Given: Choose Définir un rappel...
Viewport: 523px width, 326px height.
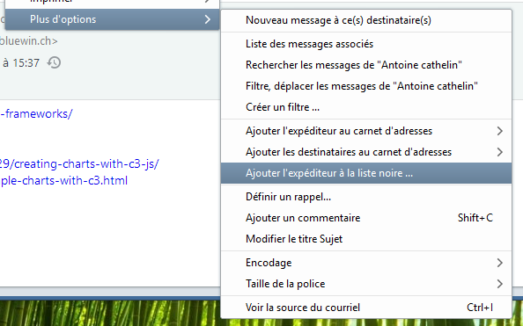Looking at the screenshot, I should [366, 197].
